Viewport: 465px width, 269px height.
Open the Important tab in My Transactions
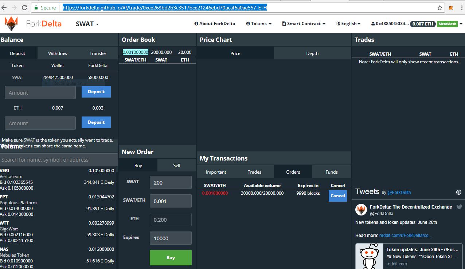[x=216, y=172]
